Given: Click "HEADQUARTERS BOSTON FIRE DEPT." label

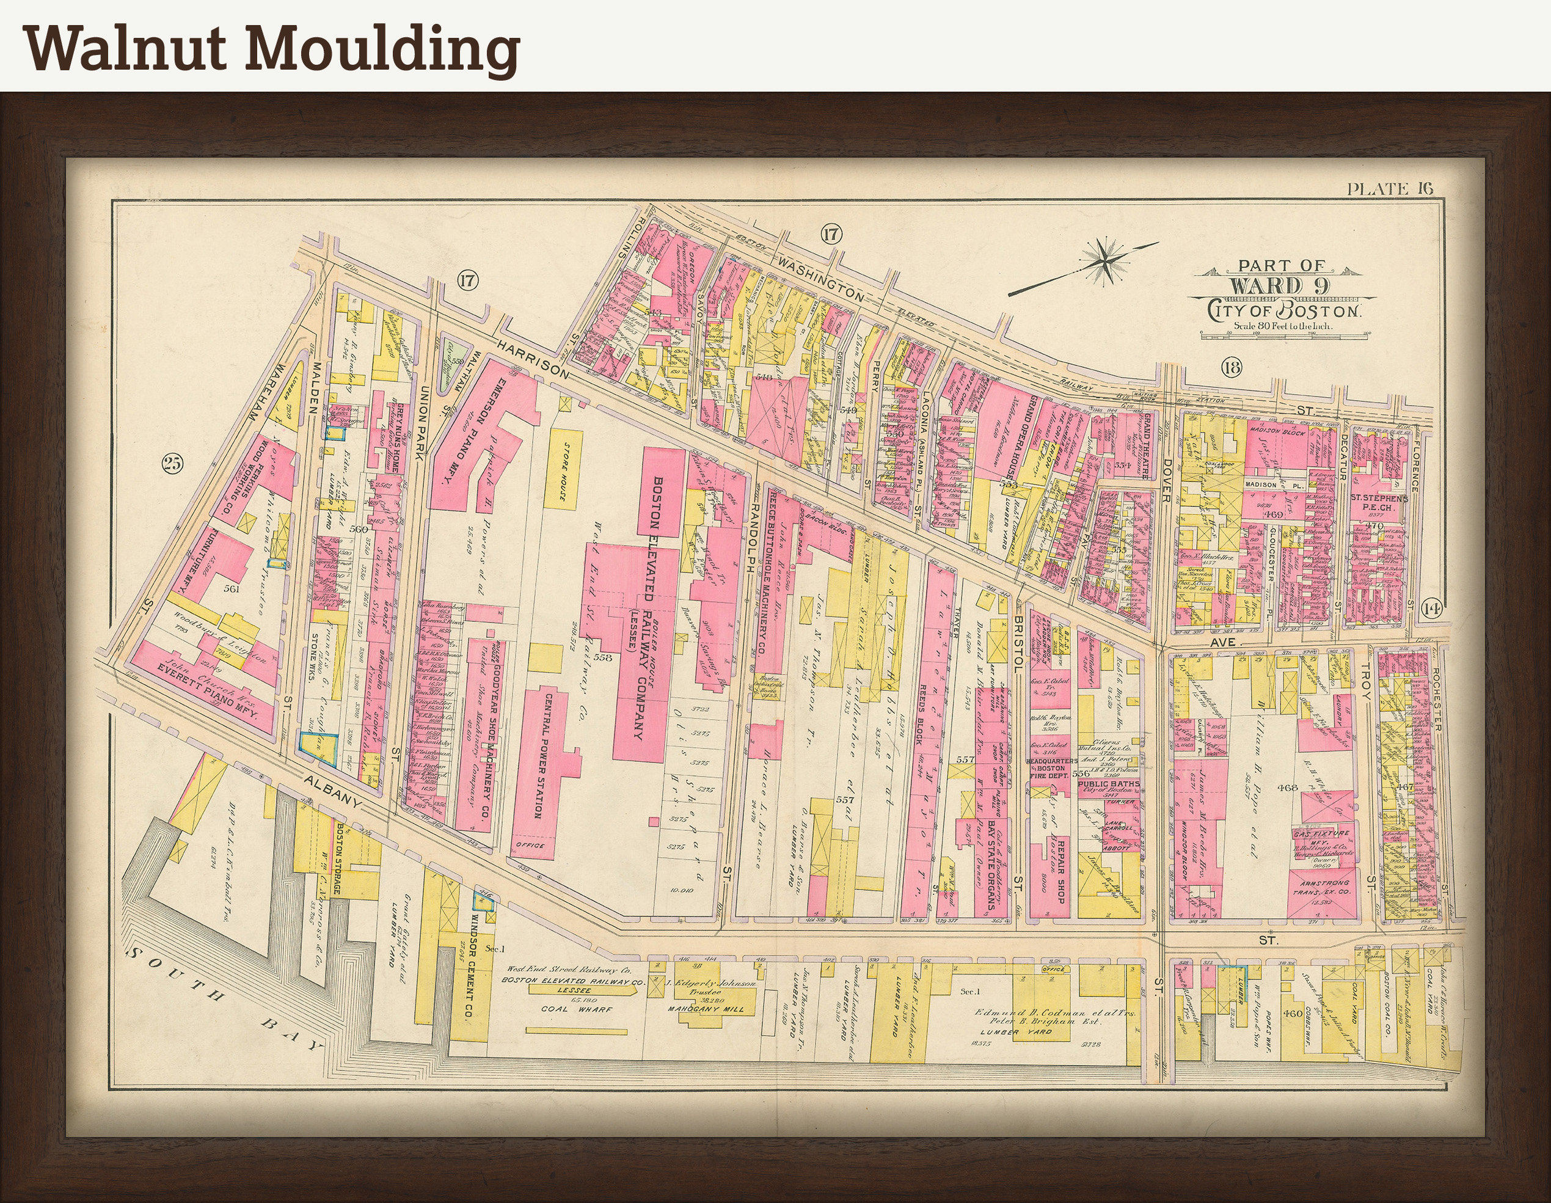Looking at the screenshot, I should 1051,769.
